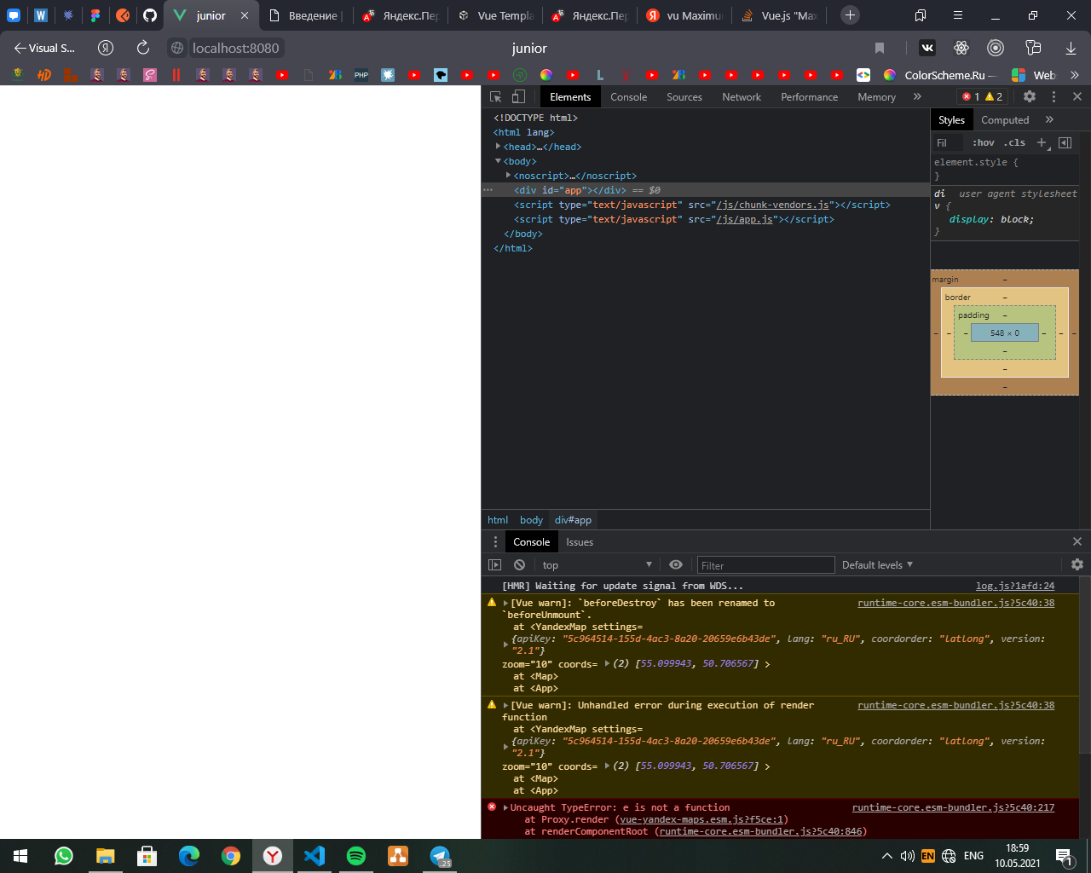Switch to the Computed styles tab
This screenshot has height=873, width=1091.
click(x=1005, y=120)
